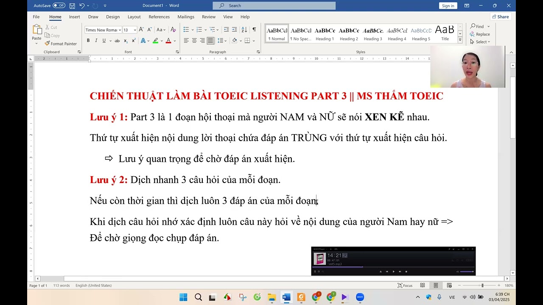Click the bullets list icon

click(186, 30)
